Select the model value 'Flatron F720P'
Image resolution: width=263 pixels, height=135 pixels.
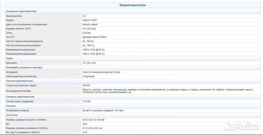point(89,20)
